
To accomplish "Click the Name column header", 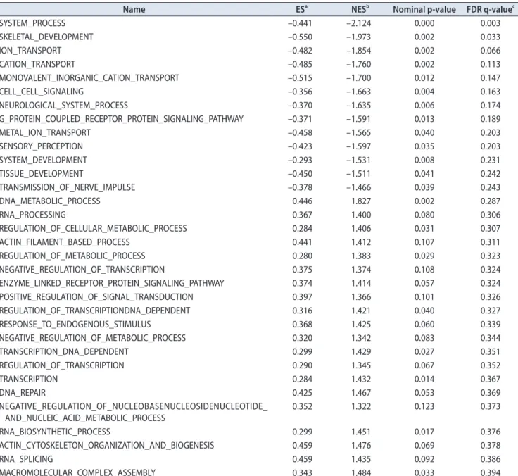I will (x=134, y=9).
